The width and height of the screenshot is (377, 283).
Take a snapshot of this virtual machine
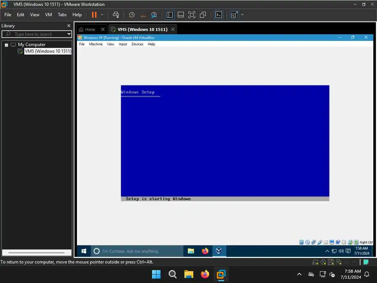tap(131, 15)
